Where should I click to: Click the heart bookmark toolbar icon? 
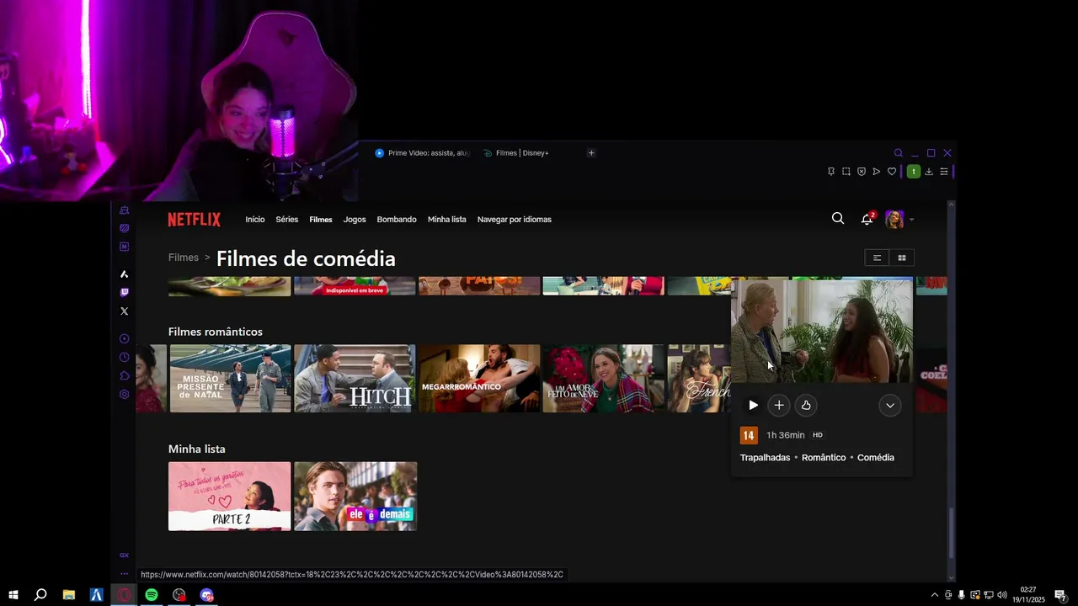coord(892,172)
